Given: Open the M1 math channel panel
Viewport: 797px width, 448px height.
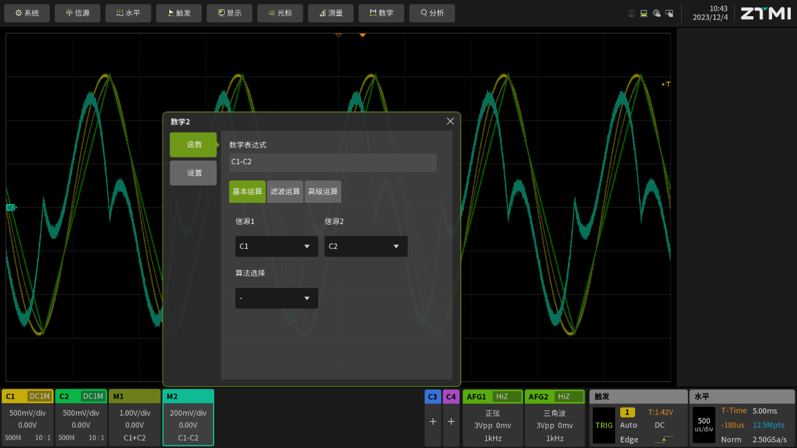Looking at the screenshot, I should pos(134,418).
